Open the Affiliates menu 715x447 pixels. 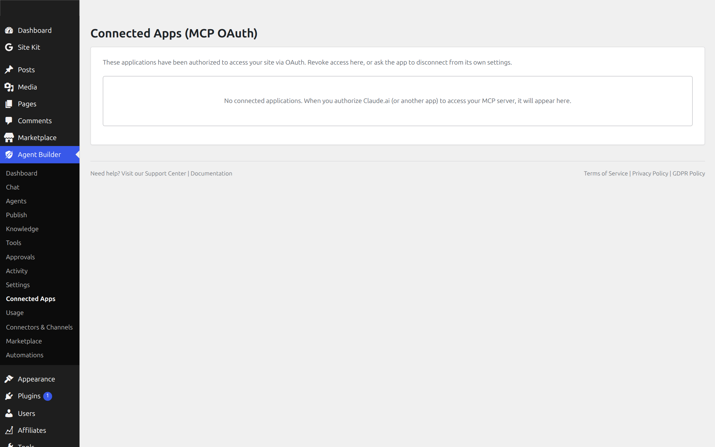[40, 430]
